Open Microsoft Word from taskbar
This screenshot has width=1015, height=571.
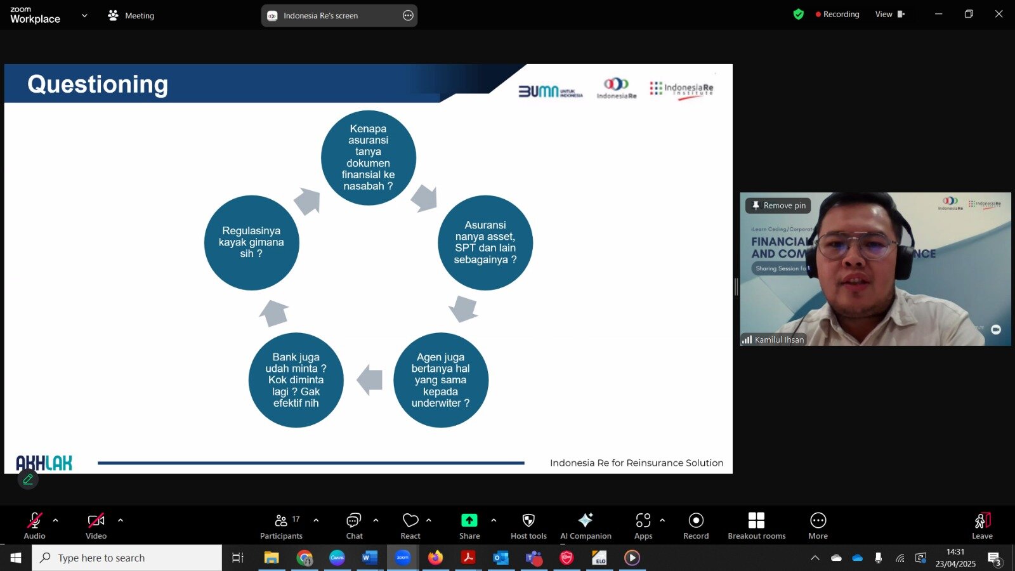point(369,558)
